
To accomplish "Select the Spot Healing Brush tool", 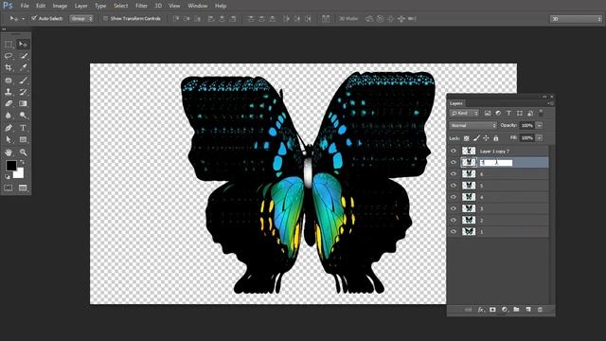I will pyautogui.click(x=9, y=81).
